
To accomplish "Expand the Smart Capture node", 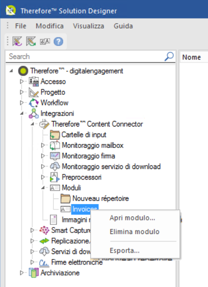I will pos(32,230).
